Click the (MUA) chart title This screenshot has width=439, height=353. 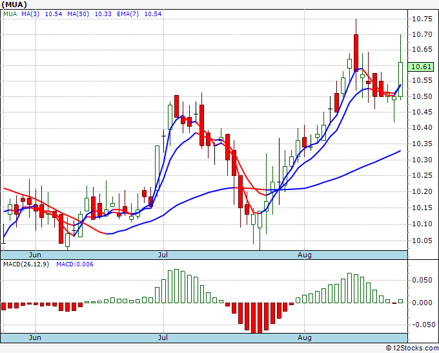(14, 5)
